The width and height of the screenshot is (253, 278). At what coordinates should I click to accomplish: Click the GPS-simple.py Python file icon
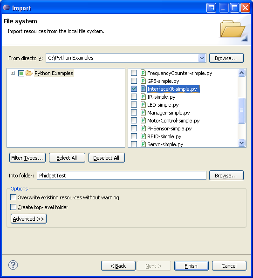click(x=143, y=81)
